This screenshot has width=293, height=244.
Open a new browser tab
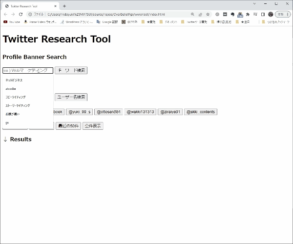pos(64,6)
